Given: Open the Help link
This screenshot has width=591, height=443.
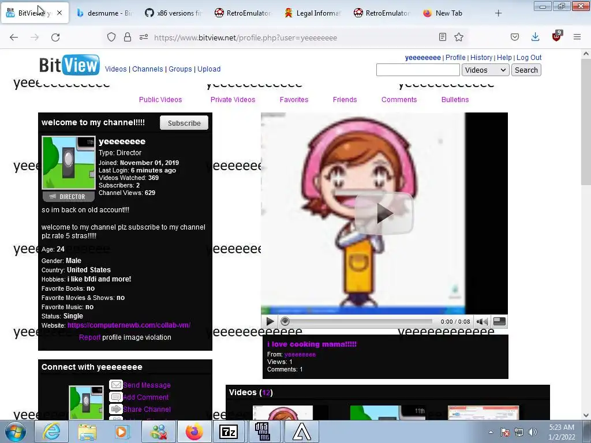Looking at the screenshot, I should tap(504, 58).
